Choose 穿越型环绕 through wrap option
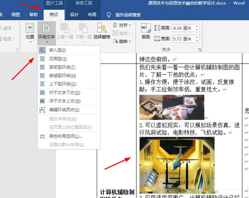 69,76
